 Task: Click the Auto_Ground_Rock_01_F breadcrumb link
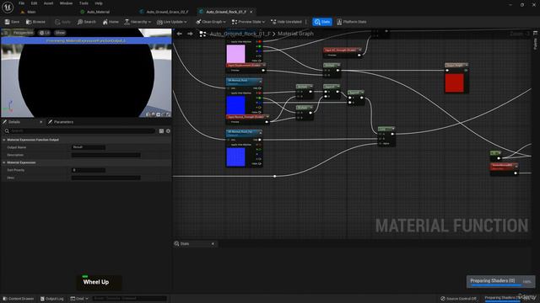(x=240, y=34)
